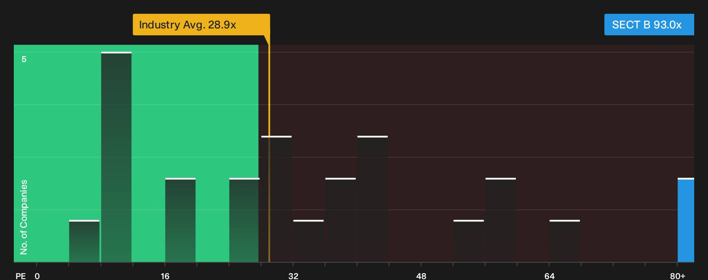Click the x-axis label 0
The image size is (708, 280).
pos(37,276)
